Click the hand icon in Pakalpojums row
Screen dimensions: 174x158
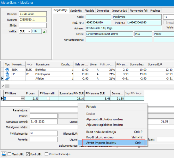pyautogui.click(x=7, y=74)
